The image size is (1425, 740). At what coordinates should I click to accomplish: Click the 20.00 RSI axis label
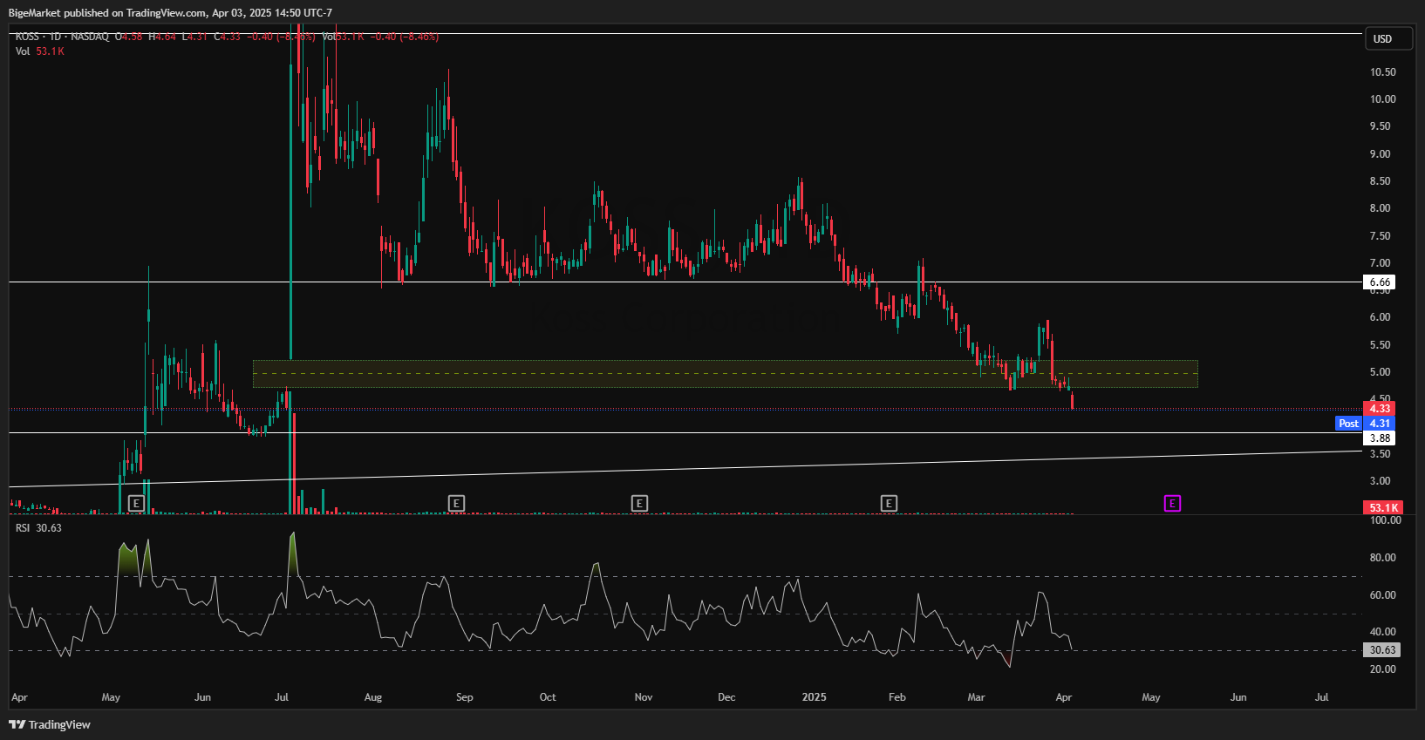point(1382,669)
